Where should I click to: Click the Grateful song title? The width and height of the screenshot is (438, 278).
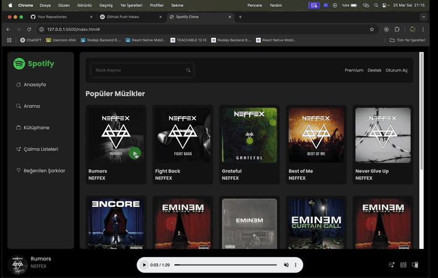(232, 171)
